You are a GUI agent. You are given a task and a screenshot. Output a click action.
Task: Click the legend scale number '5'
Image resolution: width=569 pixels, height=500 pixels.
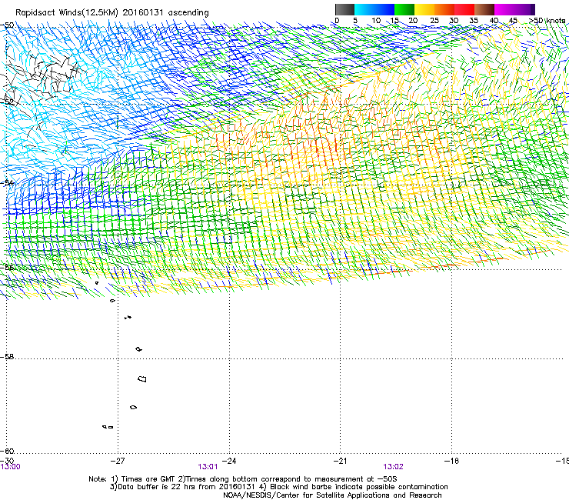pos(355,21)
